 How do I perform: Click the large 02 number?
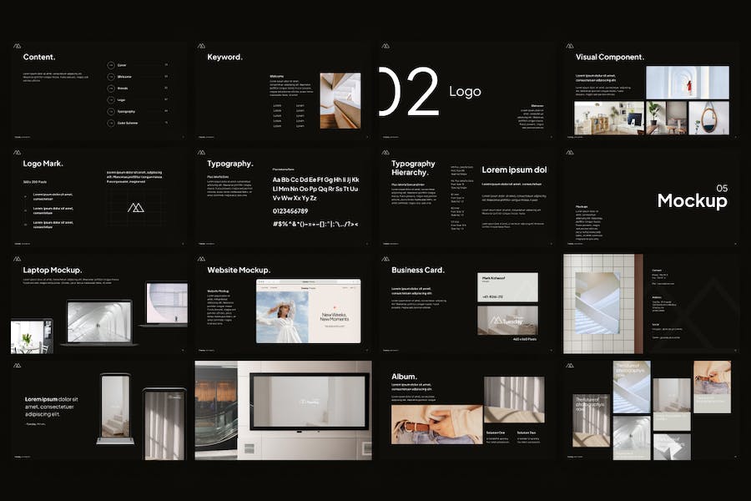pyautogui.click(x=409, y=91)
